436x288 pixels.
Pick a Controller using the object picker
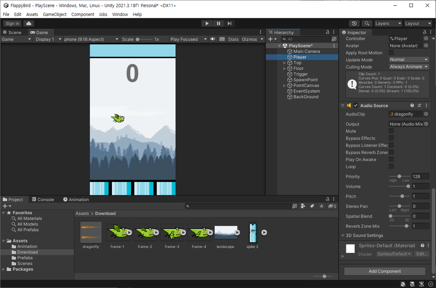coord(426,38)
